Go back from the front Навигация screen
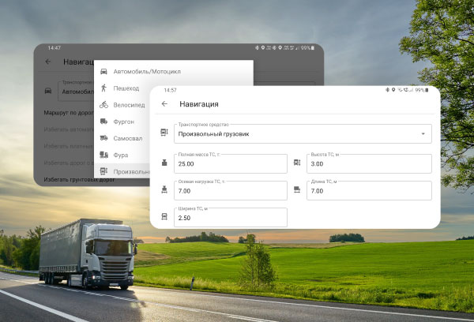474x322 pixels. tap(164, 104)
